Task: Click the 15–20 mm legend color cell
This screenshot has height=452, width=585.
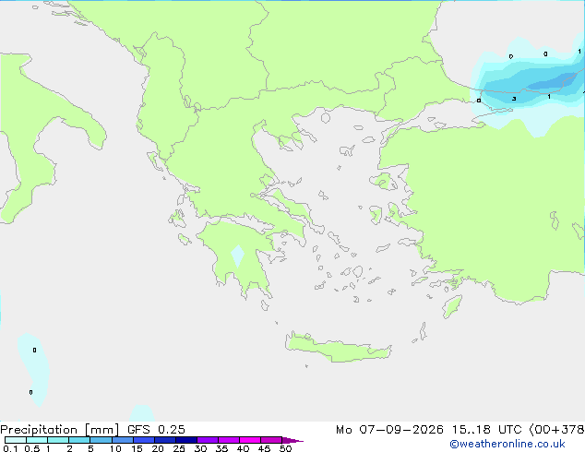Action: point(144,440)
